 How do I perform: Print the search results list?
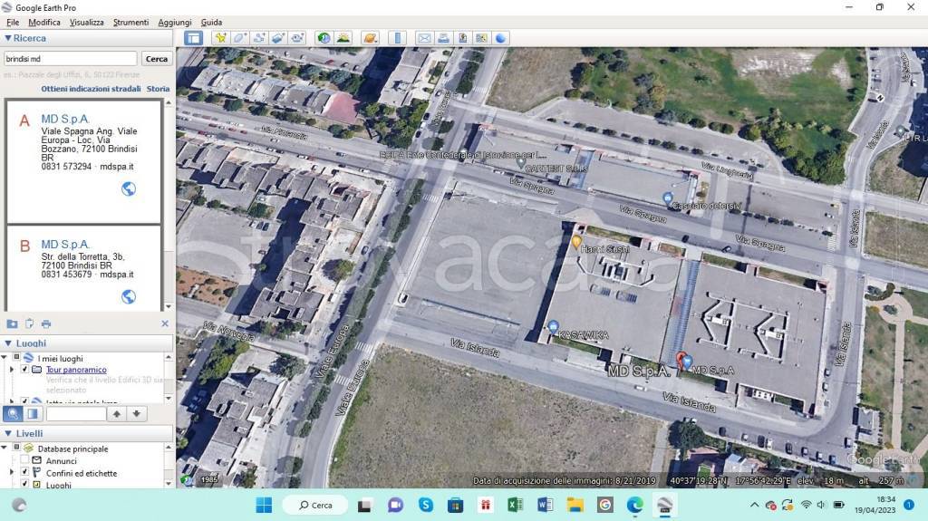click(x=46, y=323)
